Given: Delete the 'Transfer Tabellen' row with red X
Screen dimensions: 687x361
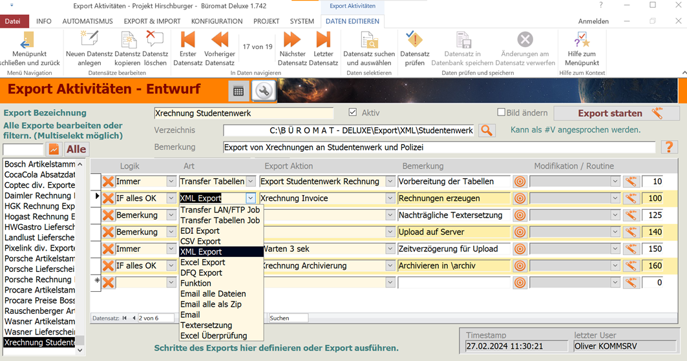Looking at the screenshot, I should click(109, 182).
